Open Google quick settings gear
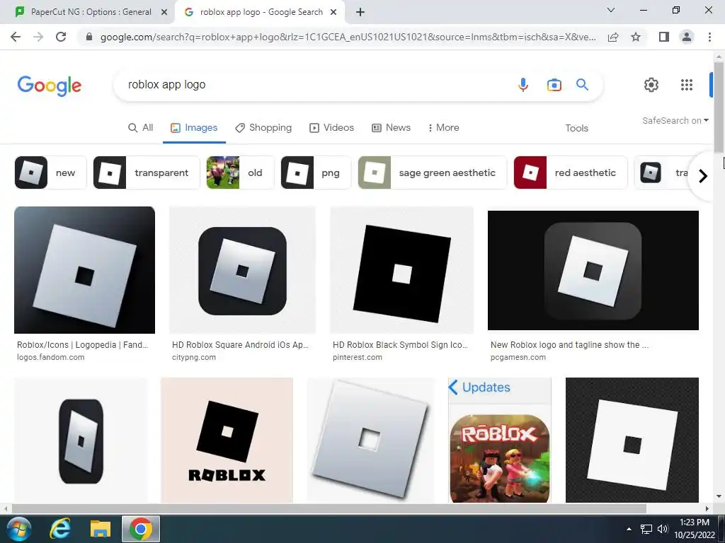The height and width of the screenshot is (543, 725). click(x=651, y=85)
